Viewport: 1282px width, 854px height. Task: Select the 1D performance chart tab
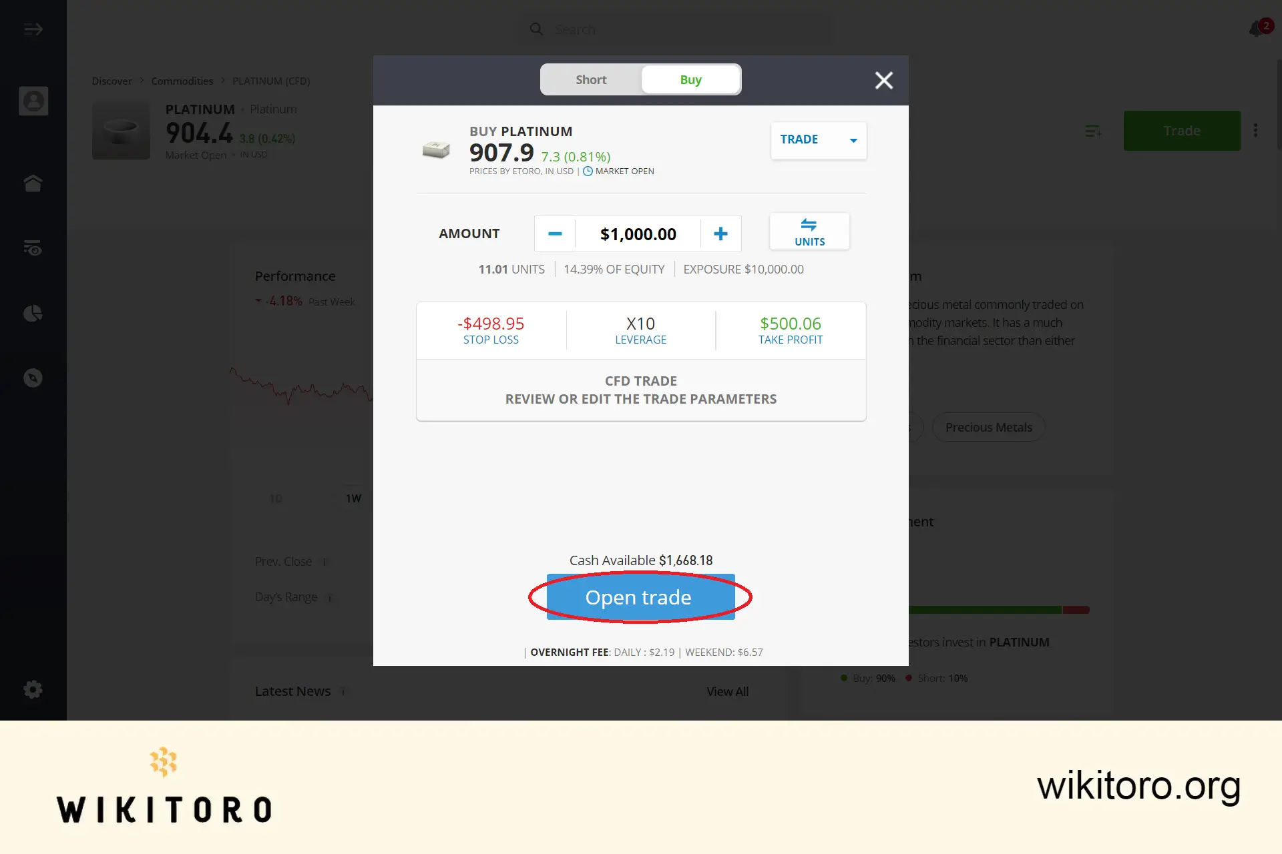276,496
